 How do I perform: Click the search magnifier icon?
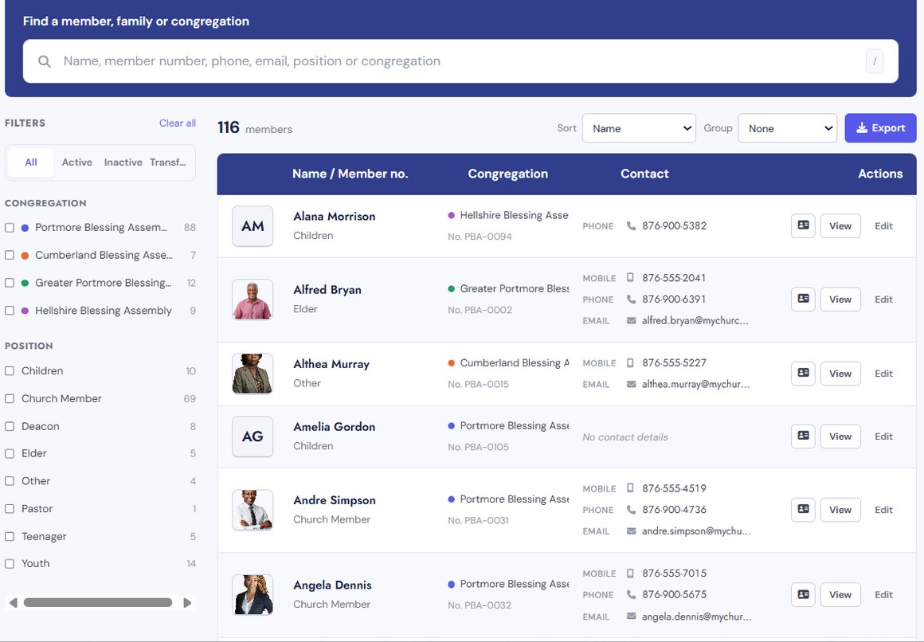pyautogui.click(x=44, y=61)
